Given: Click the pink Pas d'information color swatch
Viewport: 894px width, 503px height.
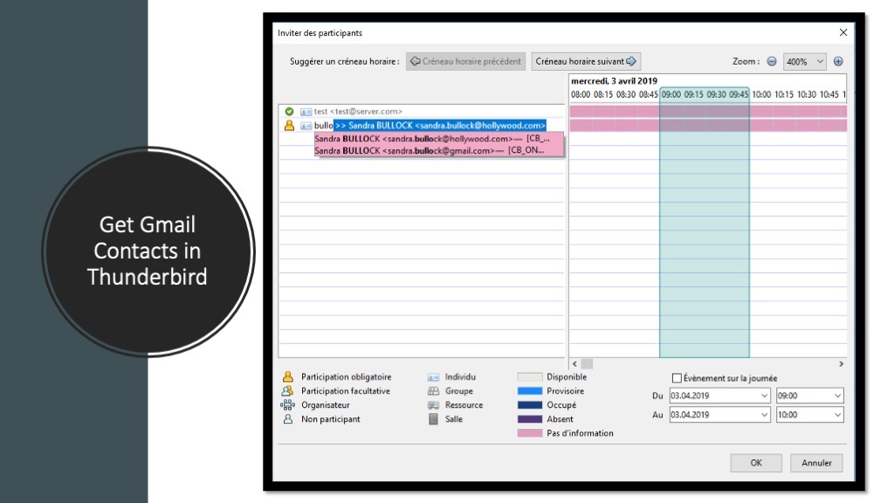Looking at the screenshot, I should tap(530, 433).
